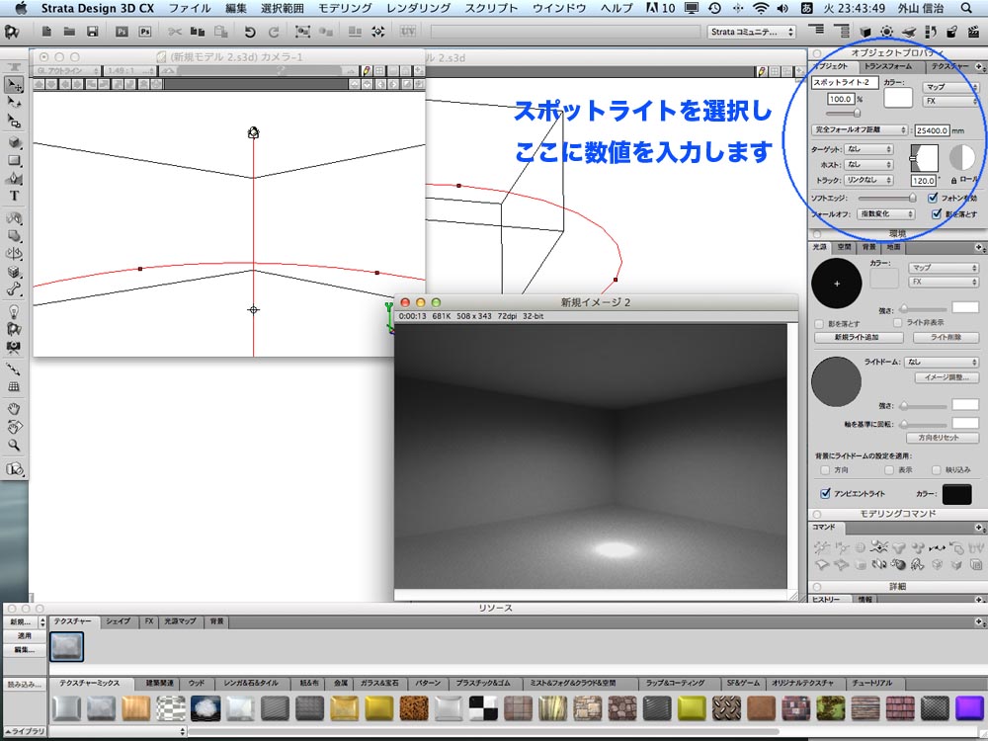Select the black-and-white checkerboard texture thumbnail
This screenshot has height=741, width=988.
tap(483, 708)
